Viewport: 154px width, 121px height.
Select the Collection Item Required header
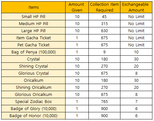(x=104, y=7)
